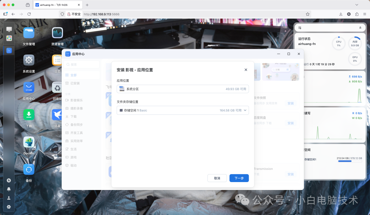This screenshot has height=215, width=370.
Task: Open a new browser tab with plus
Action: pos(87,5)
